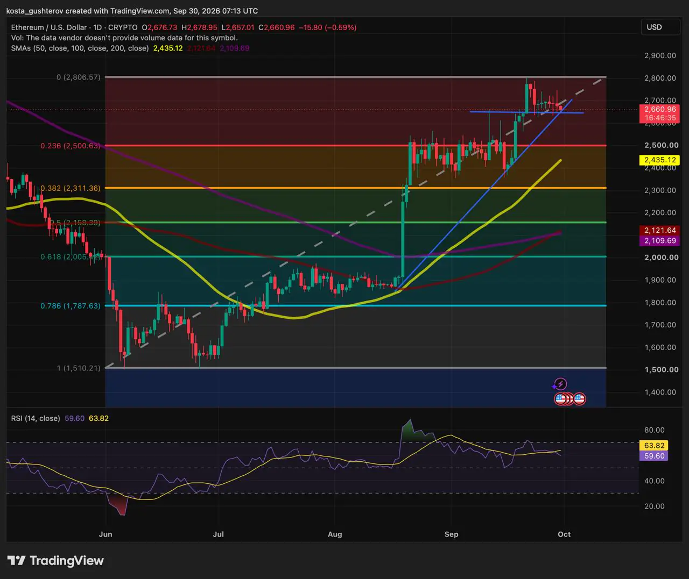The image size is (689, 579).
Task: Click the kosta_gushterov created with TradingView.com header
Action: tap(132, 11)
